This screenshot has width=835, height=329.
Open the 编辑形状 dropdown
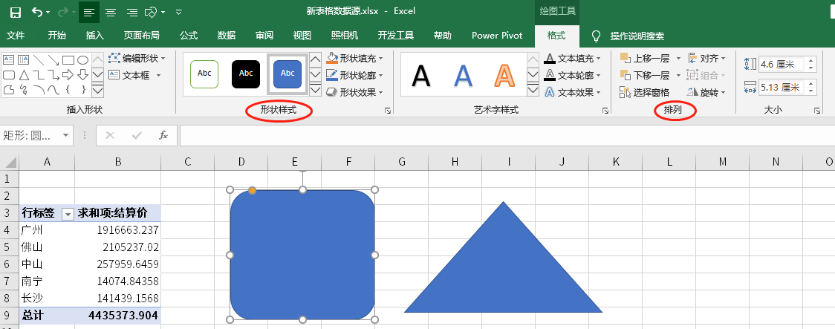137,58
